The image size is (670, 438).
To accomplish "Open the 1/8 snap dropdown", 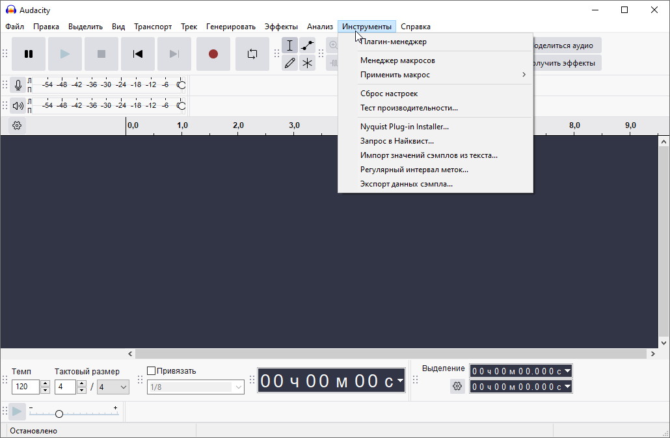I will click(195, 387).
